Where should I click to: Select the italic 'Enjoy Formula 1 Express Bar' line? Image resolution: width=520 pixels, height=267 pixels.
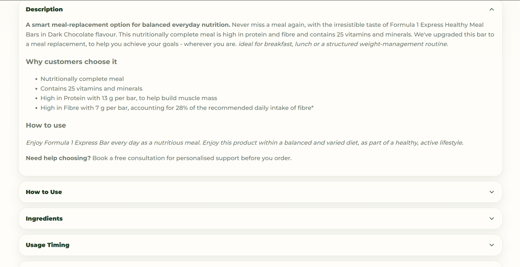[x=244, y=143]
